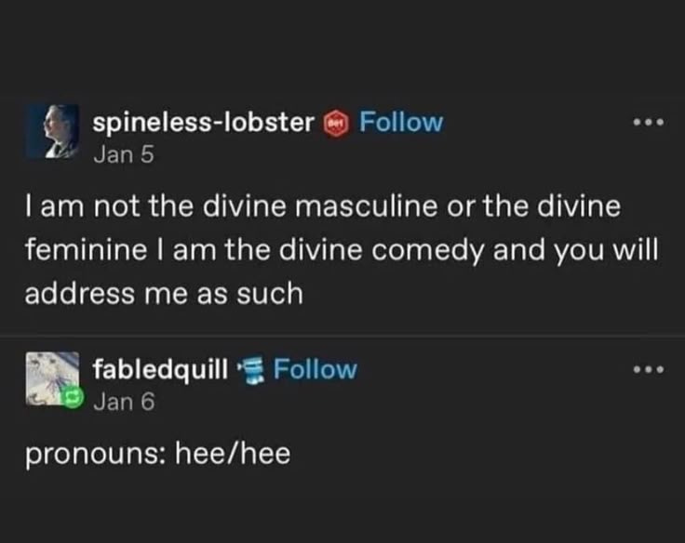
Task: Click the red badge beside spineless-lobster
Action: [x=335, y=123]
